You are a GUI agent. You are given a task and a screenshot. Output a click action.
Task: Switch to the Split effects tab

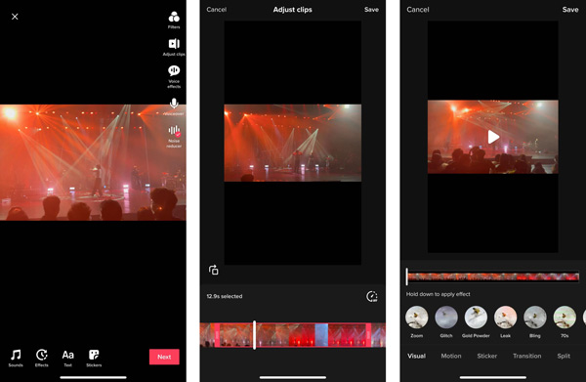pos(564,356)
